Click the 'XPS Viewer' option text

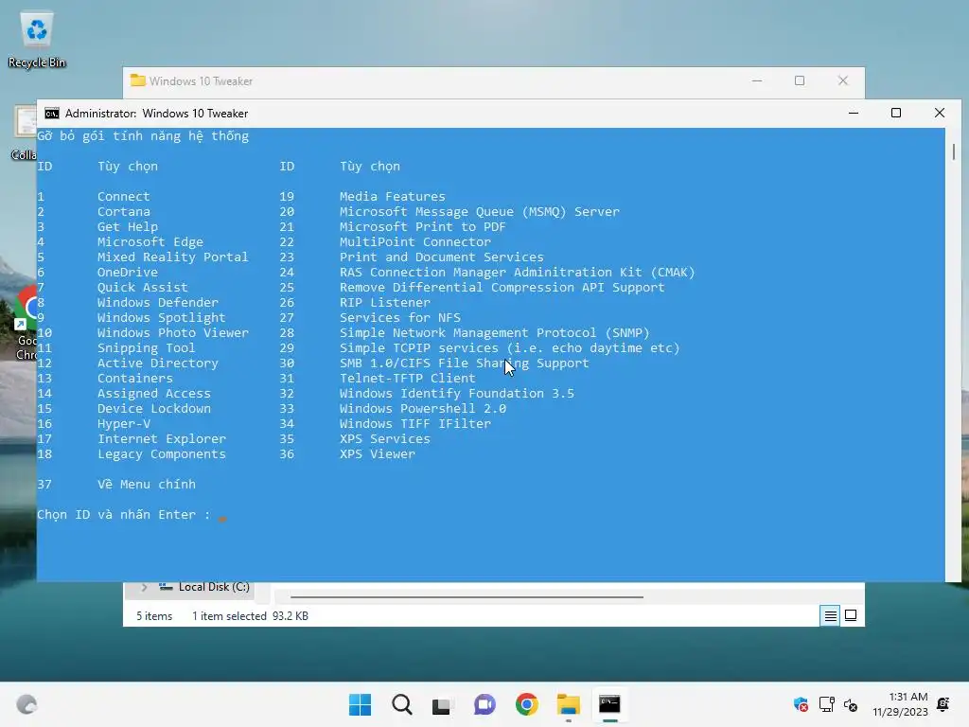tap(378, 453)
